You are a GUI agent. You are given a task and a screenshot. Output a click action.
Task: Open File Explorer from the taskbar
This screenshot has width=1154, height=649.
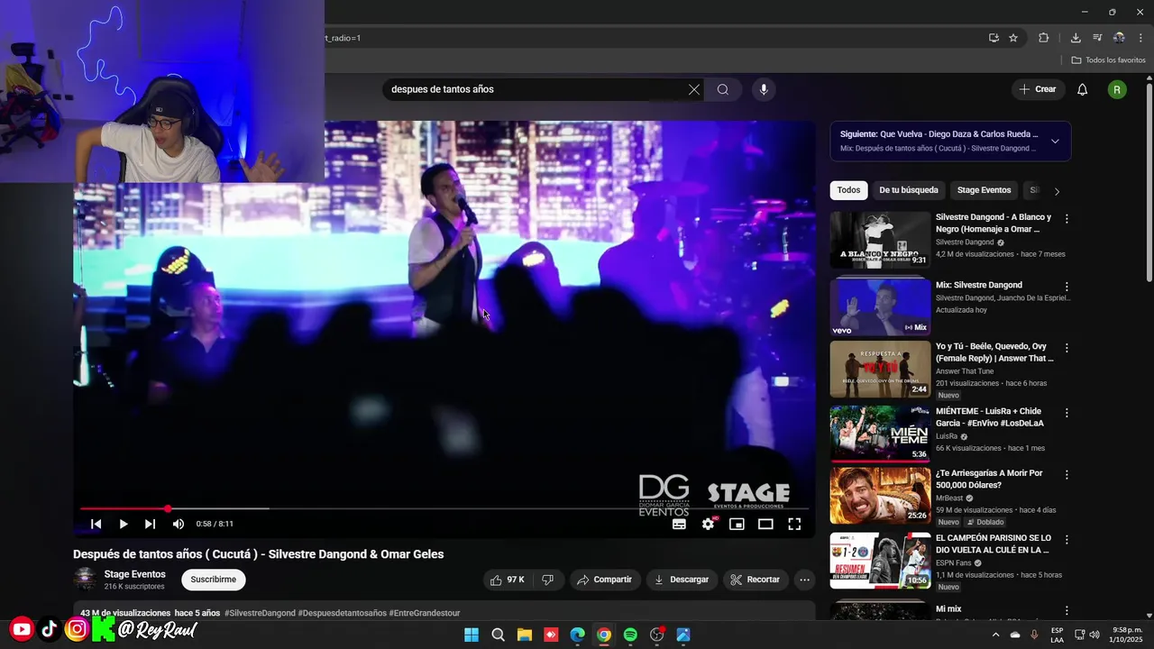pyautogui.click(x=525, y=635)
